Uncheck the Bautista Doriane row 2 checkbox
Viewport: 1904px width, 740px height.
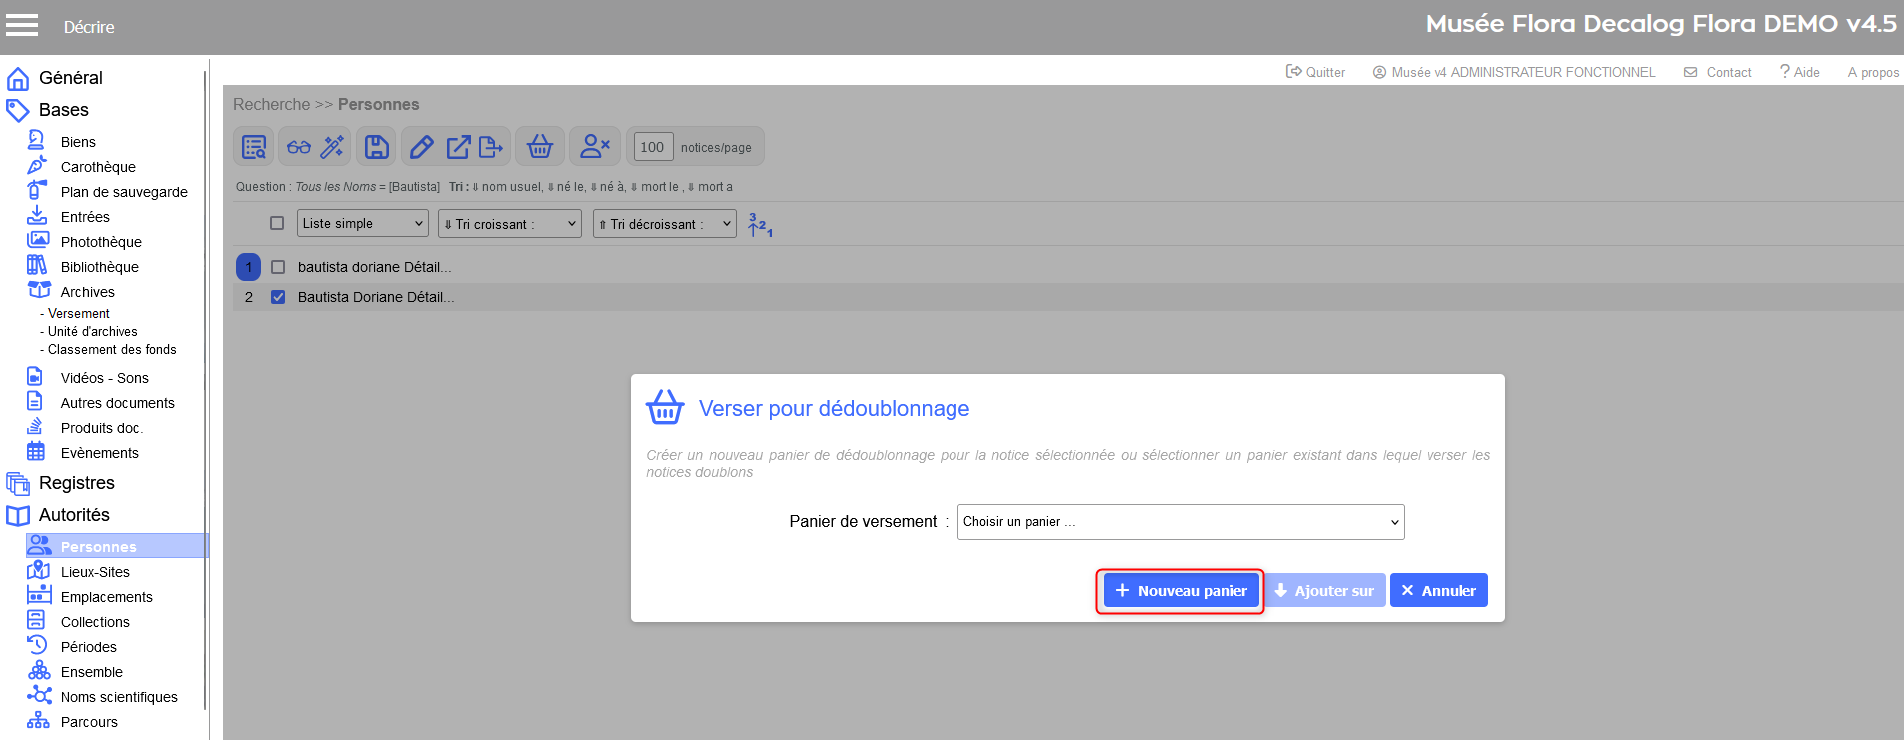[278, 297]
